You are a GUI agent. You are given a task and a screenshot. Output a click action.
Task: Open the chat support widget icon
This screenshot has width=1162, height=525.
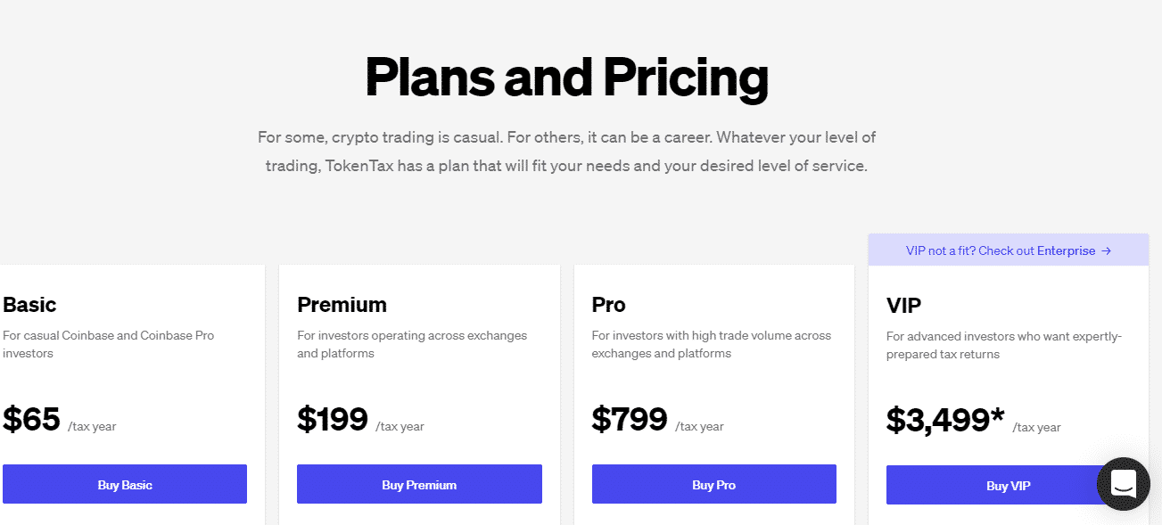point(1124,484)
